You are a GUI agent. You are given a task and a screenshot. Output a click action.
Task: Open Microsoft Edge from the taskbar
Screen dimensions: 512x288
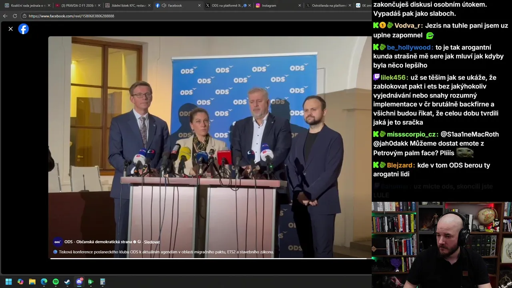point(44,282)
